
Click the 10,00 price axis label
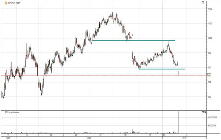[x=210, y=38]
